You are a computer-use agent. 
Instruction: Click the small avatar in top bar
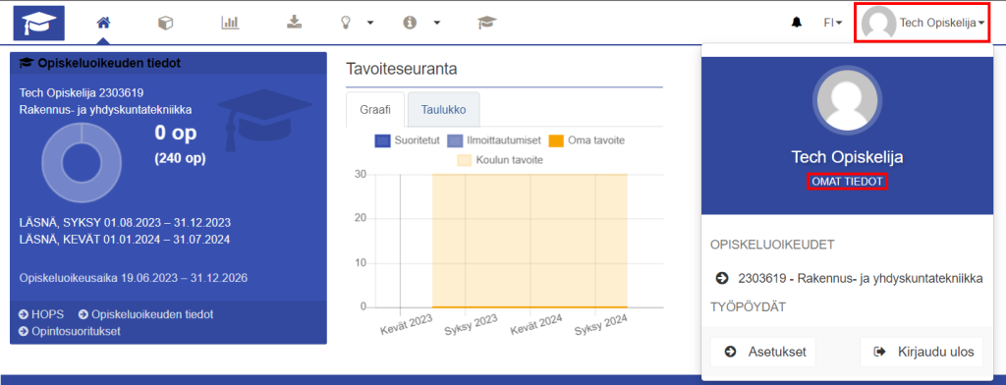[x=879, y=24]
